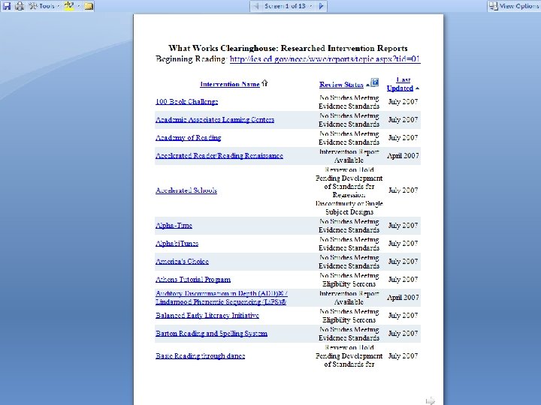Click July 2007 in Accelerated Schools row

403,190
